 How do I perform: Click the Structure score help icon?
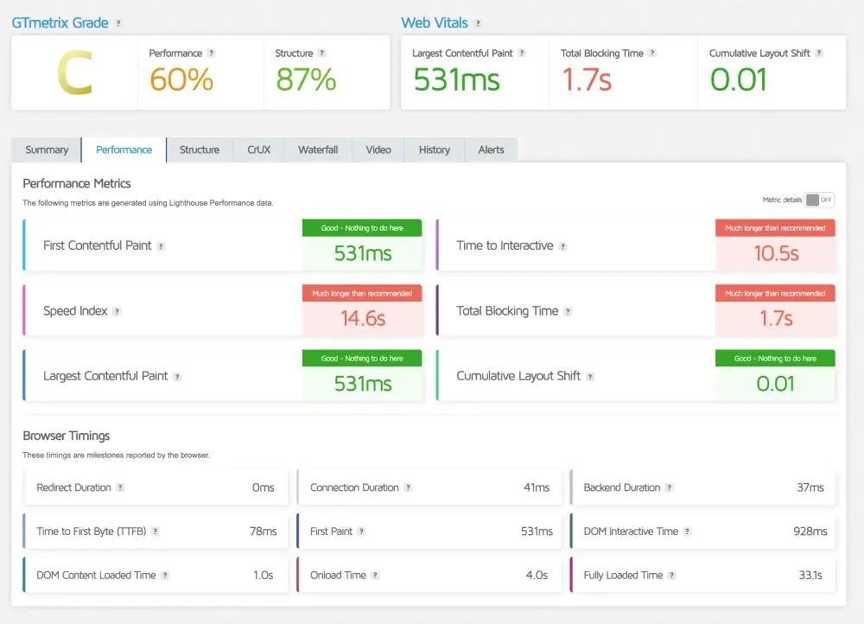pos(321,53)
